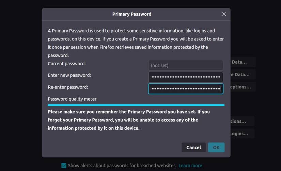Open the Learn more link
Screen dimensions: 281x171
190,166
